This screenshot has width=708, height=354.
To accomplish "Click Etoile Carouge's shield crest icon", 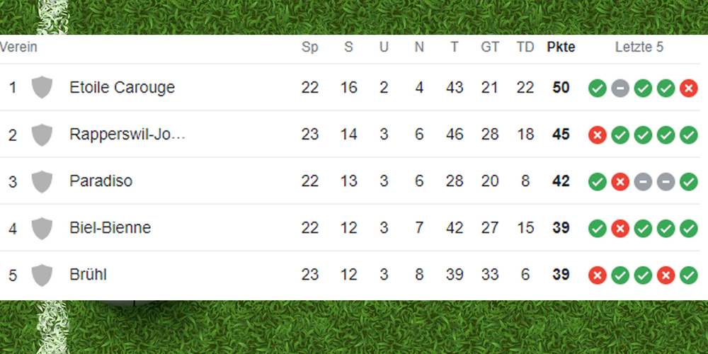I will pyautogui.click(x=42, y=87).
